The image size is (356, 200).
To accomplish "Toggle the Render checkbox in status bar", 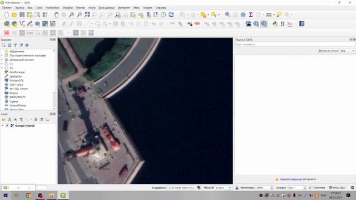I will 310,188.
